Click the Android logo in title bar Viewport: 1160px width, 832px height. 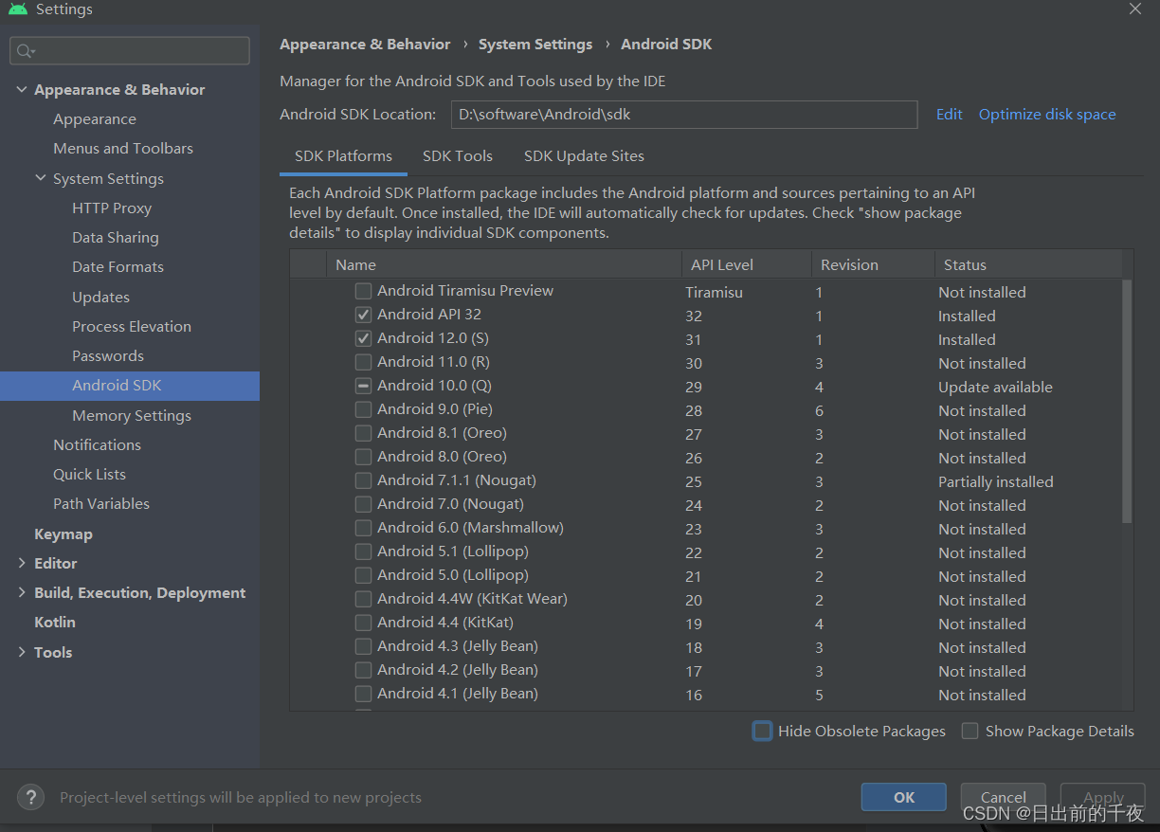coord(18,9)
